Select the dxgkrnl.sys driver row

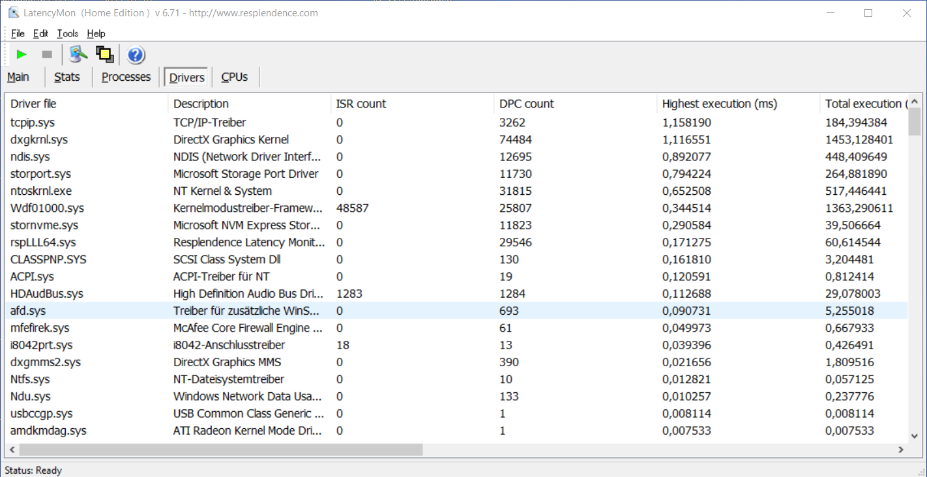point(39,139)
